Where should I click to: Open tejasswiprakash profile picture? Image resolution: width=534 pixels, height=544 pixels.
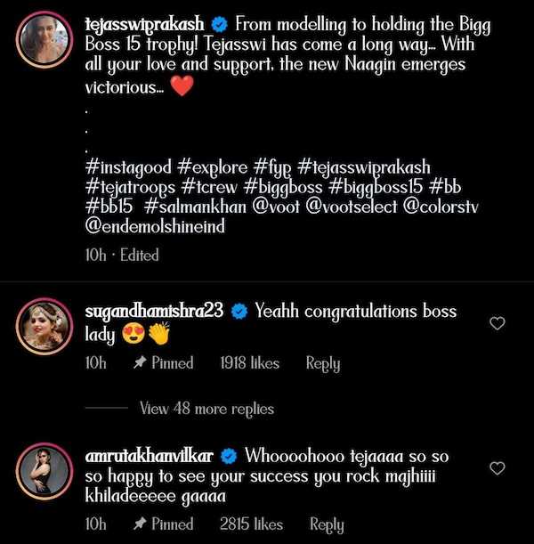tap(43, 41)
